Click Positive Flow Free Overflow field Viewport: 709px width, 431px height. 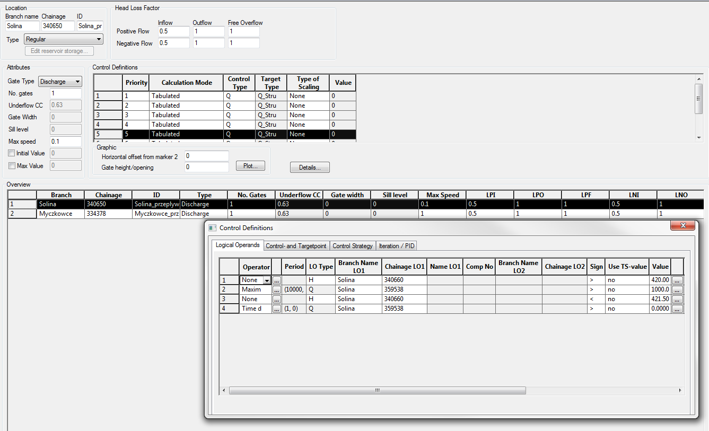point(243,31)
